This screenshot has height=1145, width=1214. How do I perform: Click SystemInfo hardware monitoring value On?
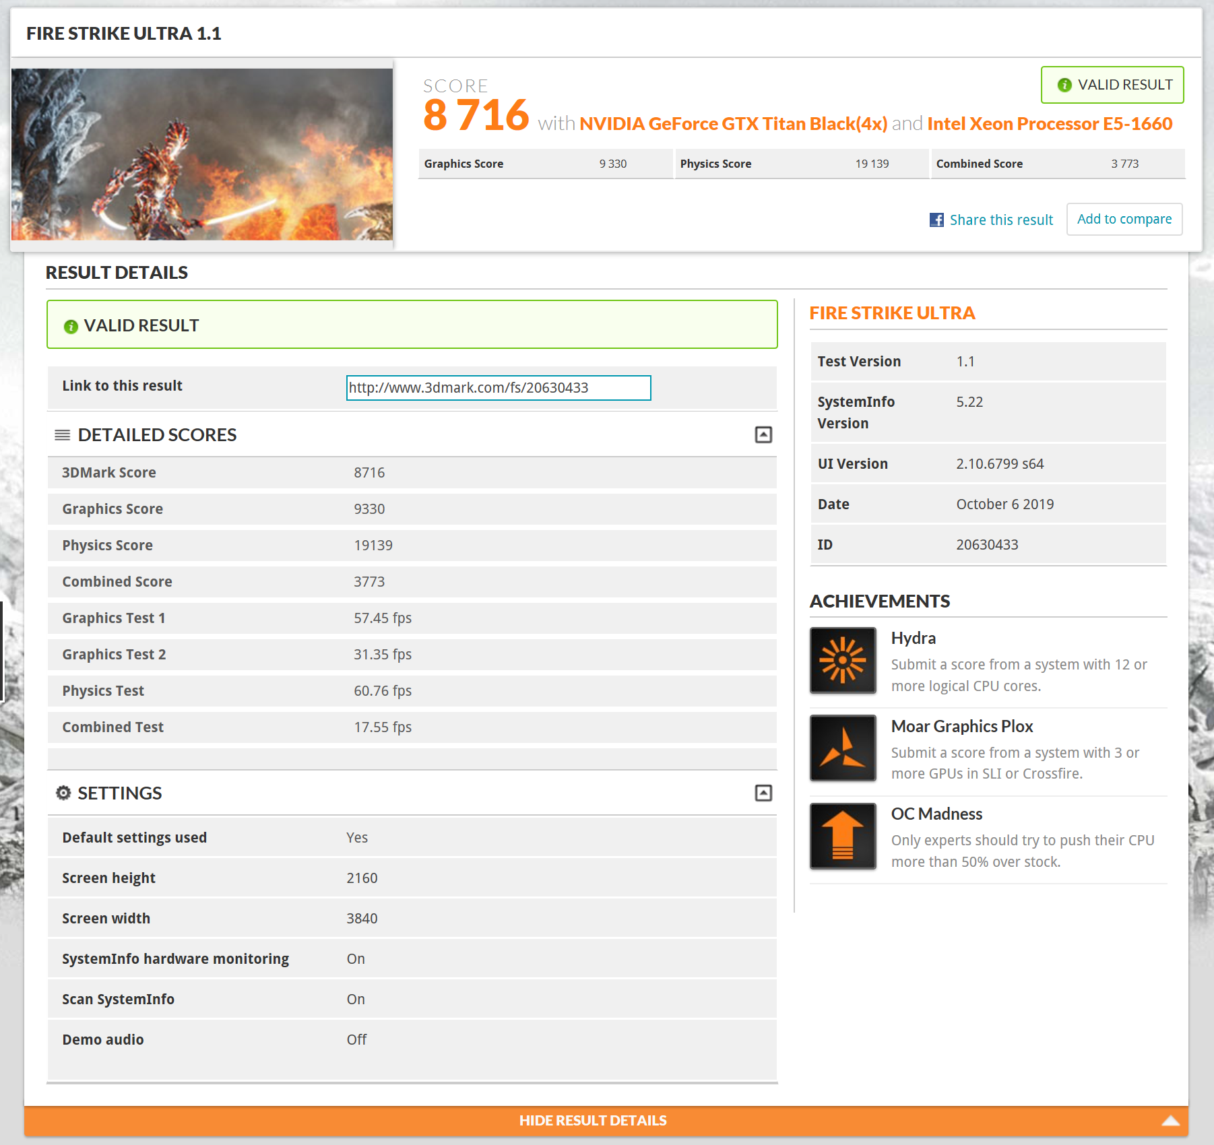tap(356, 959)
